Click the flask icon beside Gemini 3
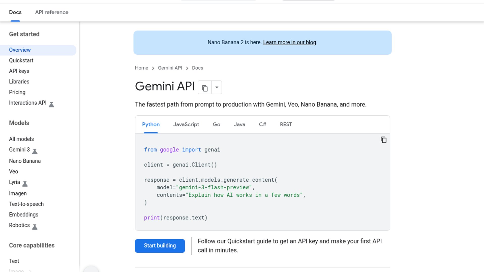This screenshot has width=484, height=272. click(x=35, y=151)
